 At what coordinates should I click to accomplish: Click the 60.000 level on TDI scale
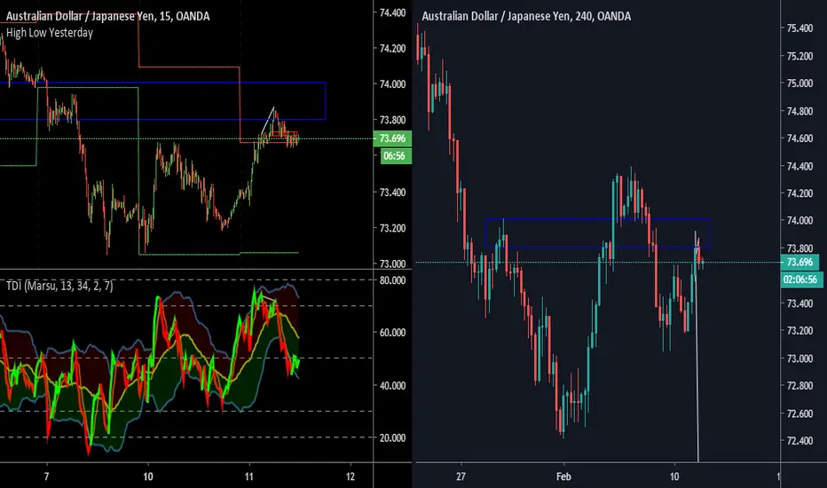(x=392, y=333)
